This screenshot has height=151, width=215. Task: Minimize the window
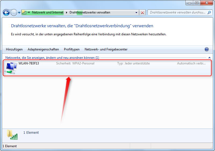(x=189, y=3)
